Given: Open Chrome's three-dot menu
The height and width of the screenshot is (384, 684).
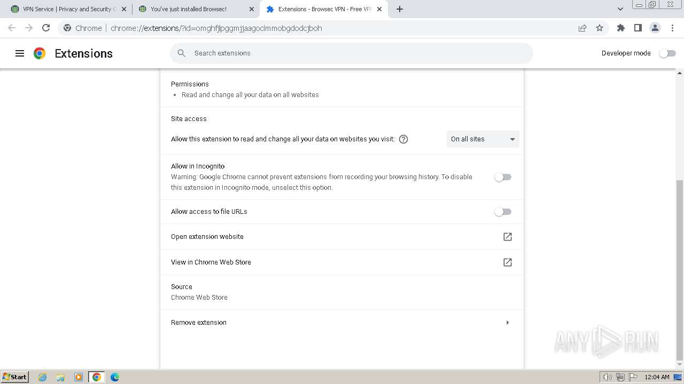Looking at the screenshot, I should click(672, 28).
